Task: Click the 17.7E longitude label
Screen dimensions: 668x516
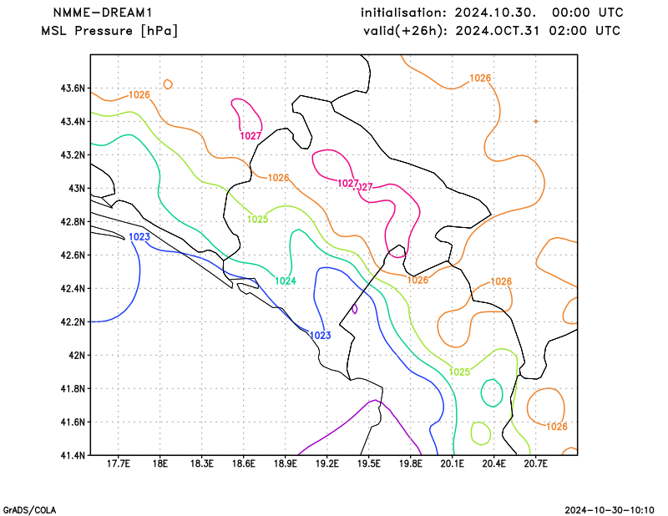Action: (x=119, y=463)
